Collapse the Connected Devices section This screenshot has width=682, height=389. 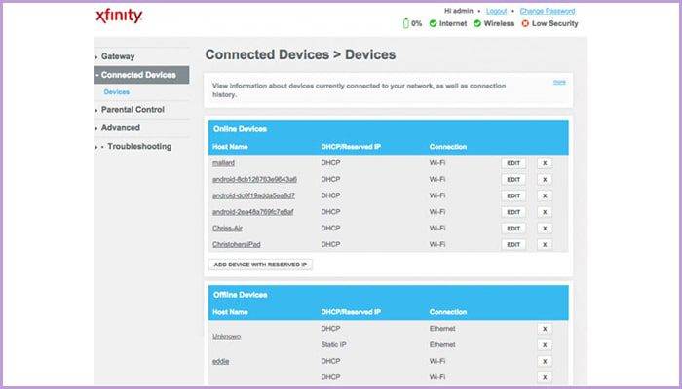[142, 75]
